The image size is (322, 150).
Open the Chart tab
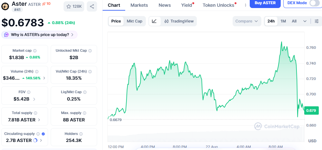click(x=114, y=5)
